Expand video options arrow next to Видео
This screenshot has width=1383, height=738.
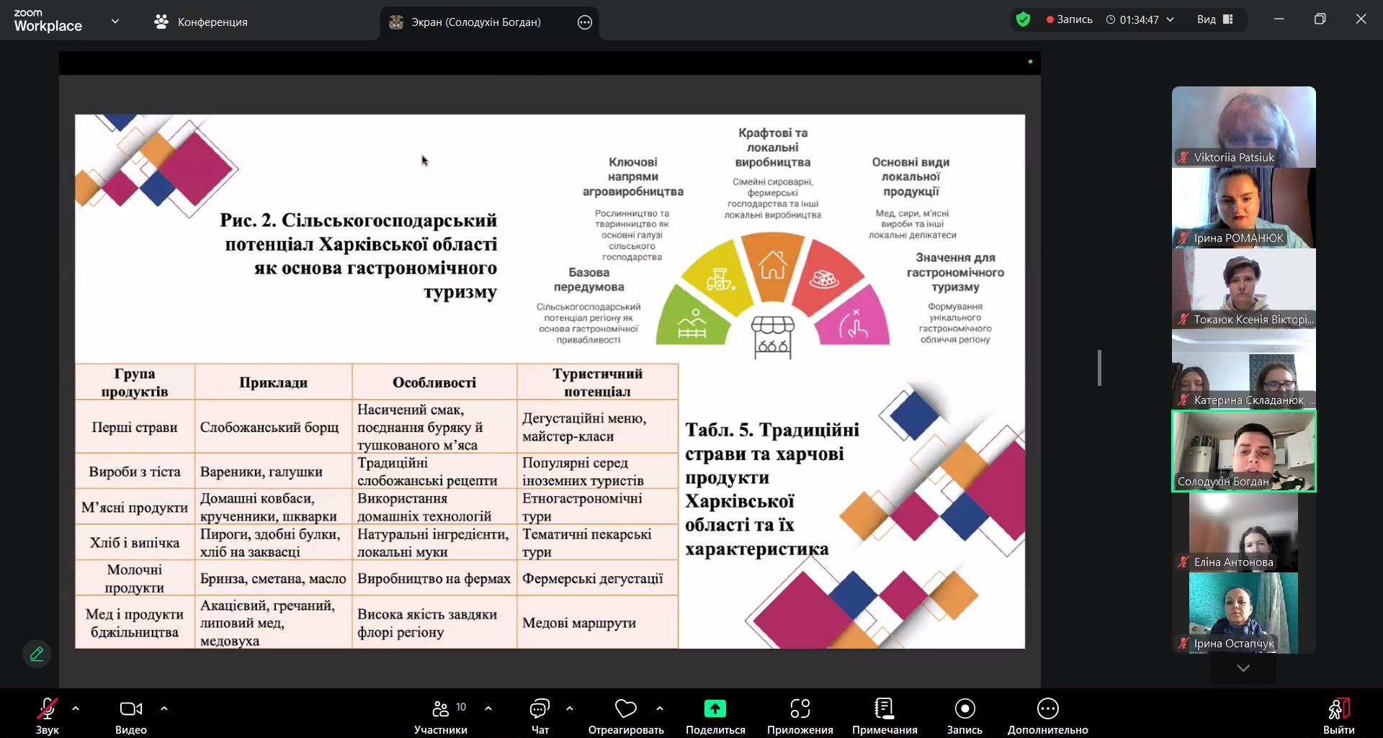click(x=164, y=708)
